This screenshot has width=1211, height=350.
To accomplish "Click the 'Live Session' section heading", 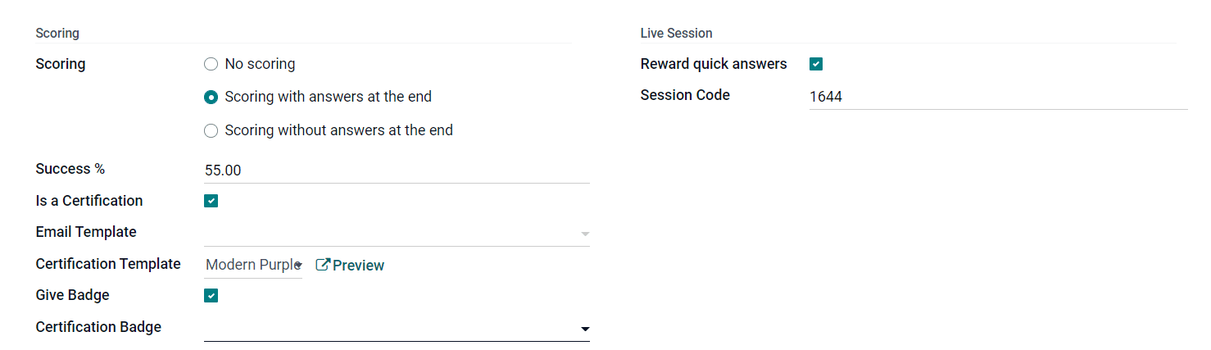I will (676, 34).
